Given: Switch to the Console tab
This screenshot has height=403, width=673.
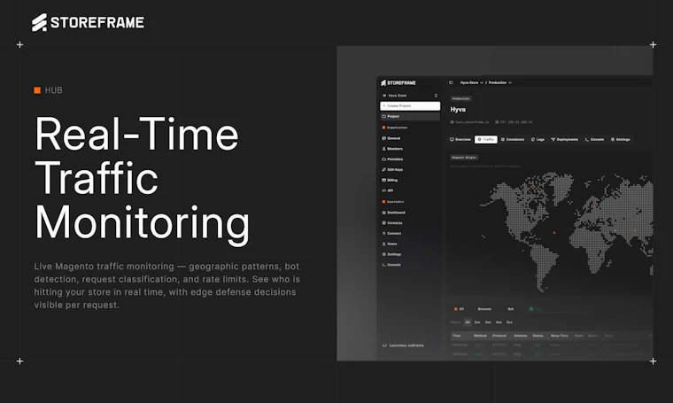Looking at the screenshot, I should coord(594,139).
